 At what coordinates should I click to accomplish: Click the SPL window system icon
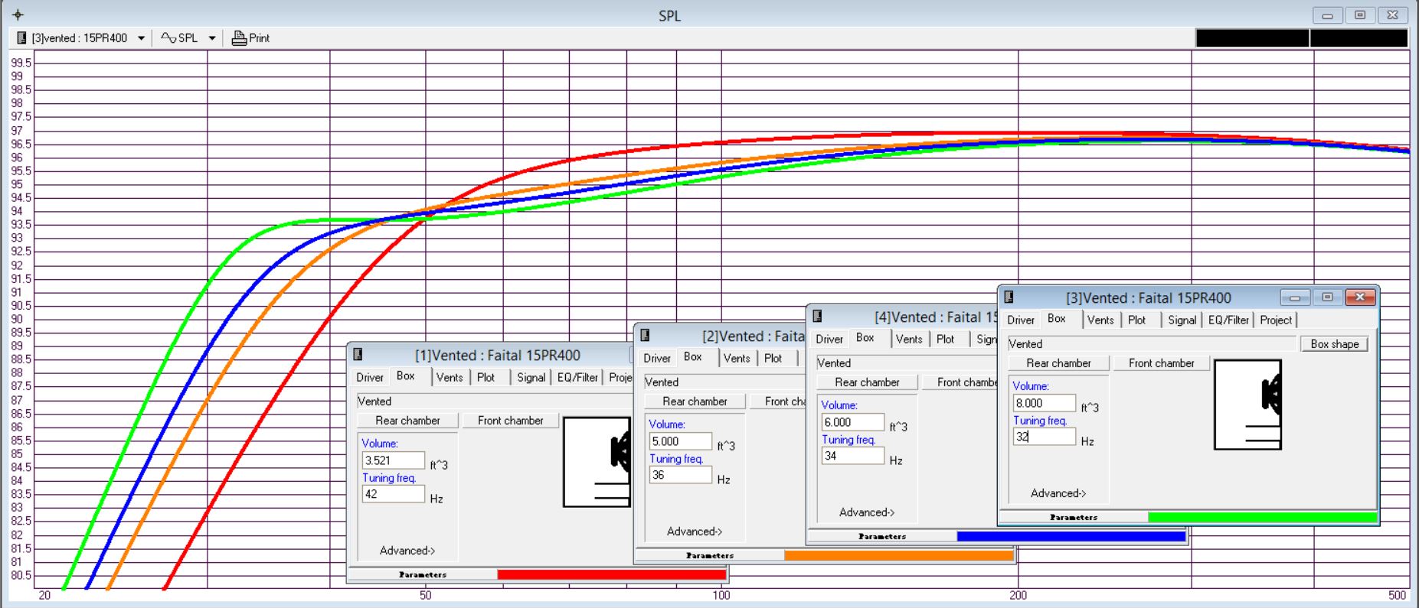(x=18, y=15)
